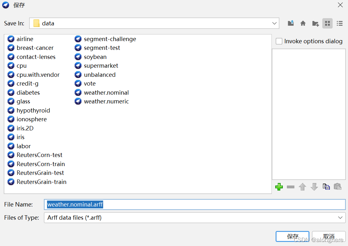Enable the Invoke options dialog checkbox
The height and width of the screenshot is (246, 348).
coord(279,41)
